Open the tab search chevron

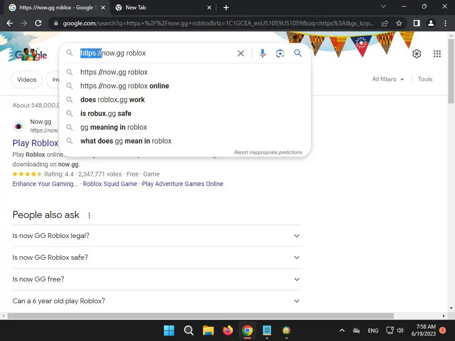[x=383, y=6]
